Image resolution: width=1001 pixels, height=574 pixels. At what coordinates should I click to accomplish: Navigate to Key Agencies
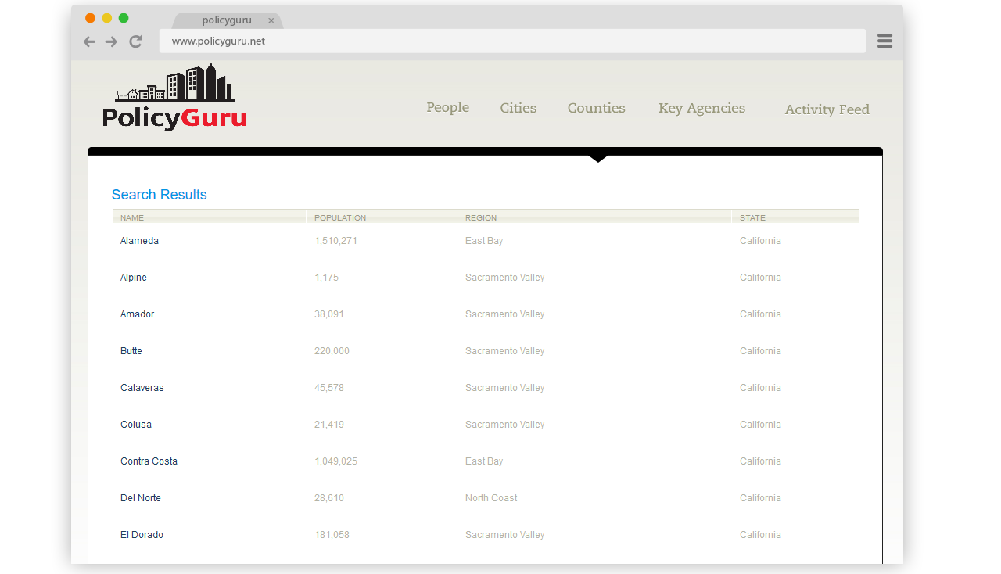coord(701,109)
